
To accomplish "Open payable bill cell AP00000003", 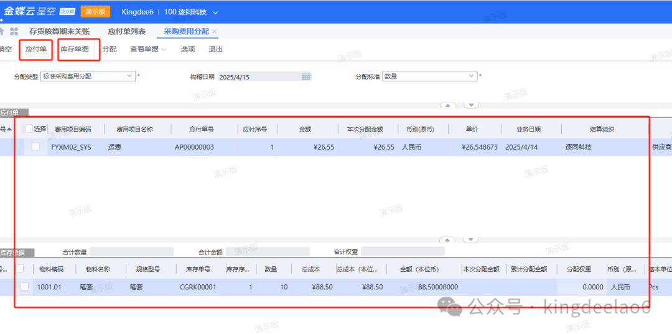I will pyautogui.click(x=194, y=147).
